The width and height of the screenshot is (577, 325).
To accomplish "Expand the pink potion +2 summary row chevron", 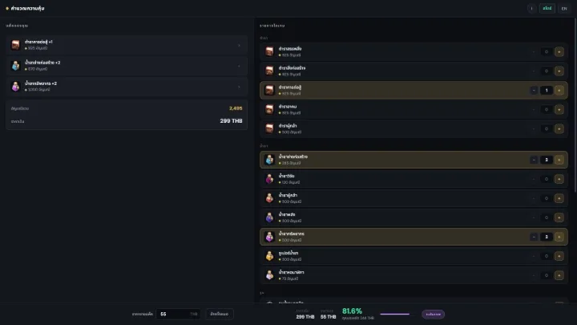I will [x=239, y=87].
